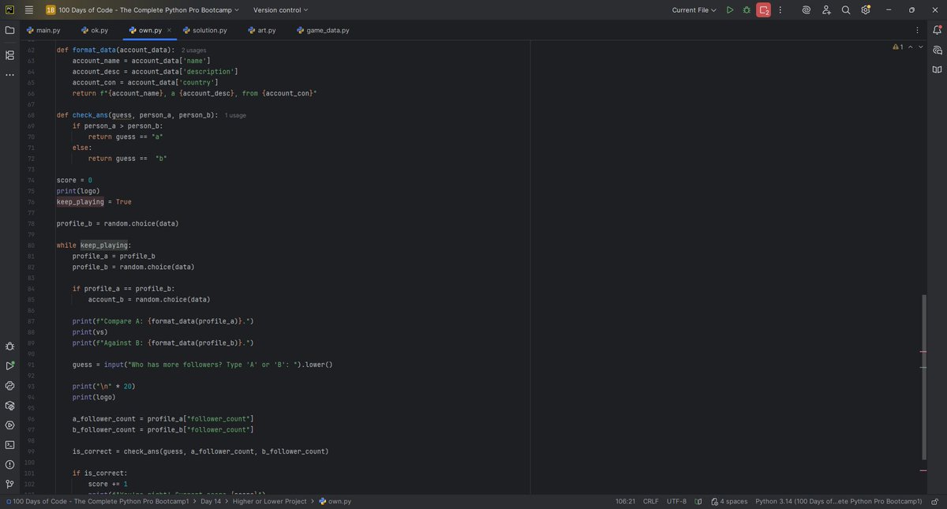Switch to the solution.py tab
The height and width of the screenshot is (509, 947).
click(207, 29)
